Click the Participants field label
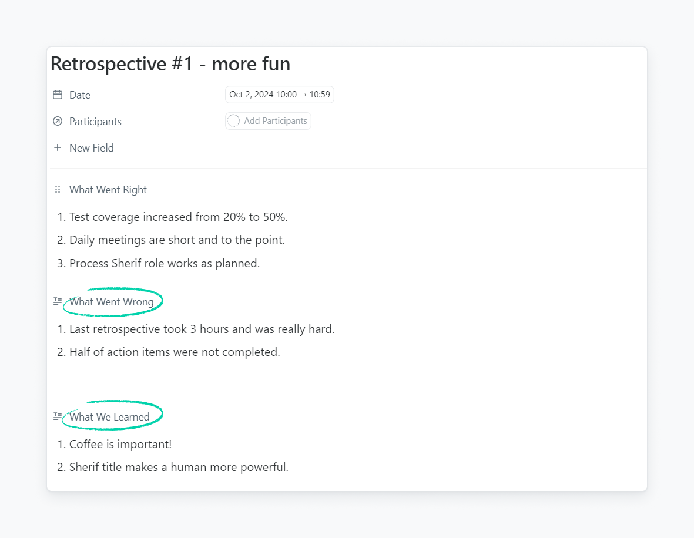 pyautogui.click(x=95, y=122)
